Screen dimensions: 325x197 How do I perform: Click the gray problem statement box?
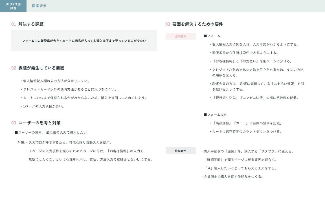[x=84, y=41]
